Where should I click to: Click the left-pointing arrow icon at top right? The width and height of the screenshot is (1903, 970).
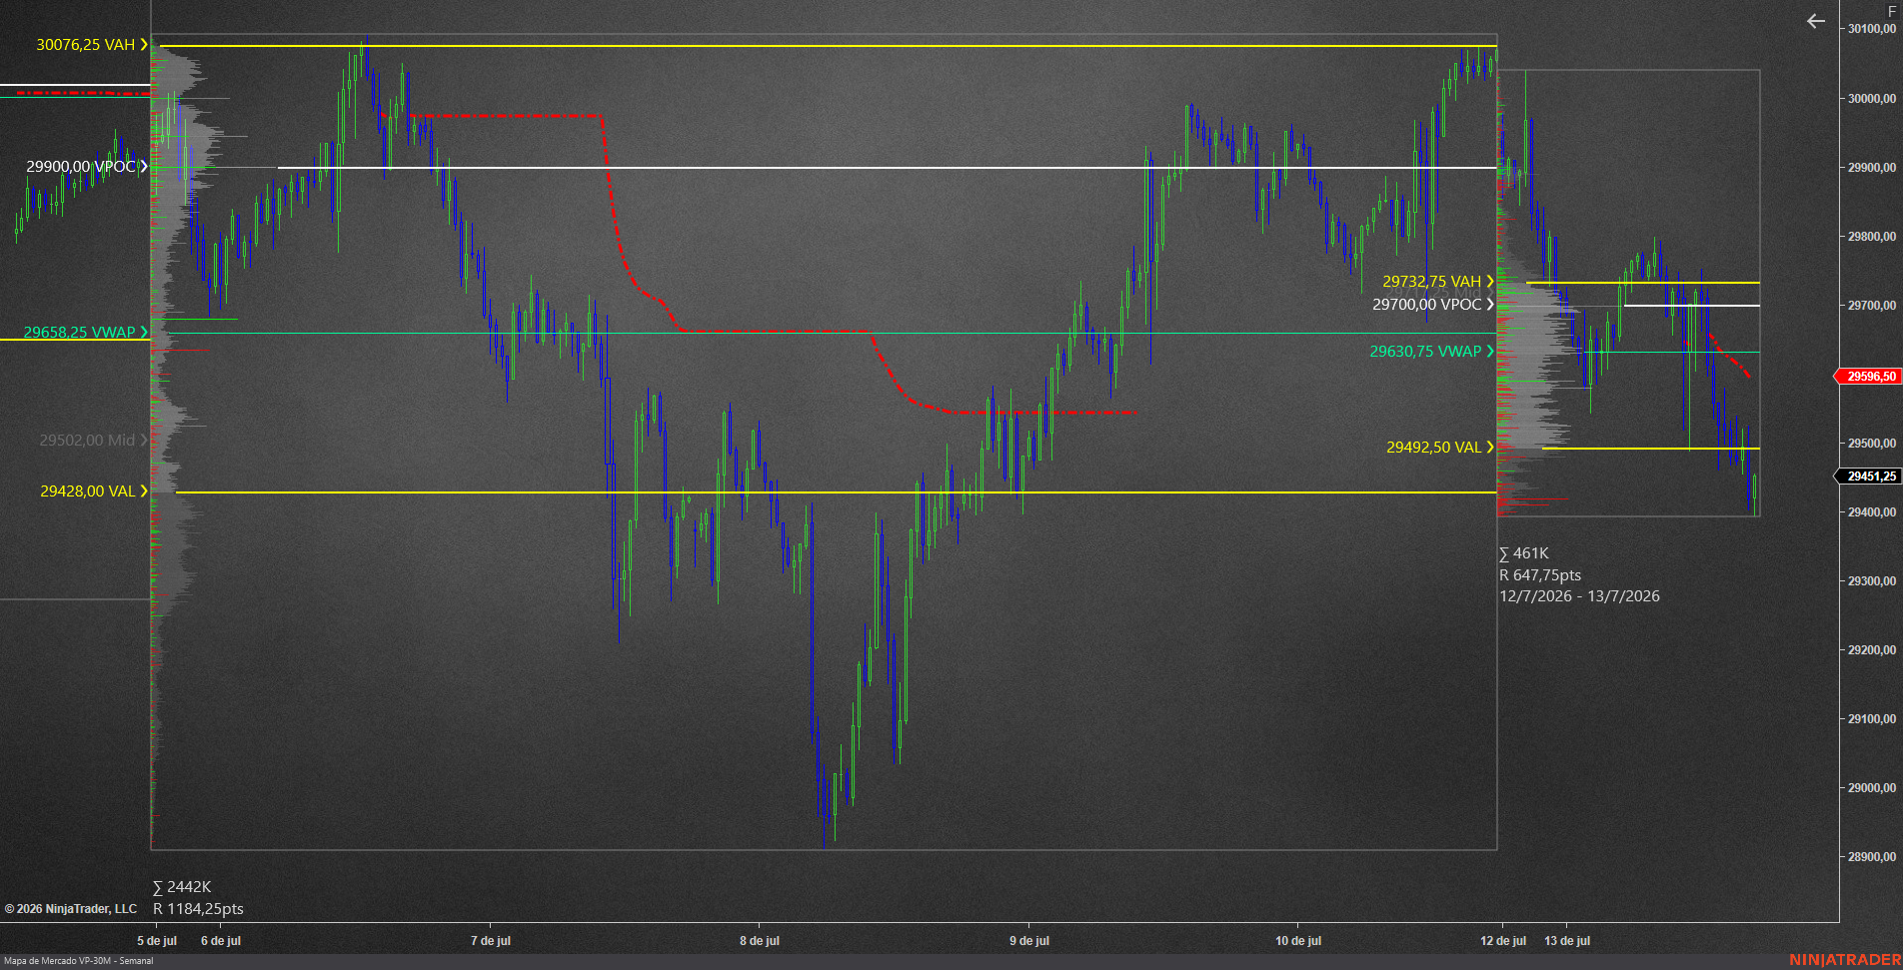click(x=1816, y=21)
